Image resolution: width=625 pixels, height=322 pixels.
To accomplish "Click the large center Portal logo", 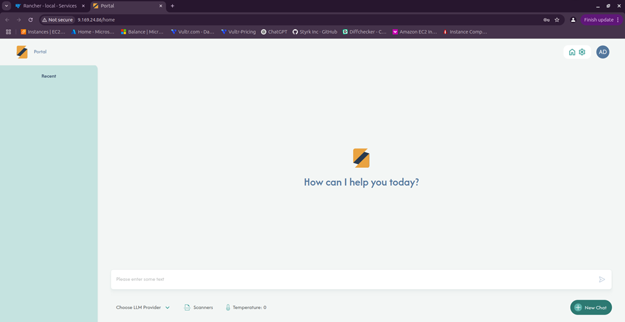I will (x=361, y=158).
